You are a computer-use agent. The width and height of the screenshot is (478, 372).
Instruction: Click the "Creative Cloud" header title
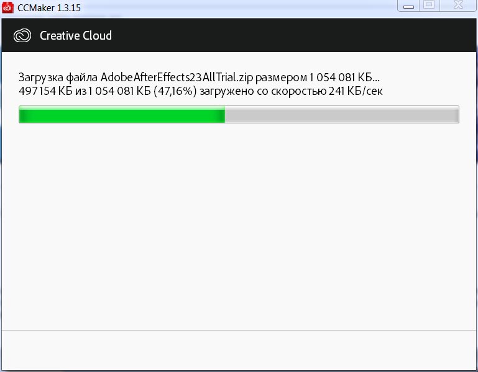(76, 35)
